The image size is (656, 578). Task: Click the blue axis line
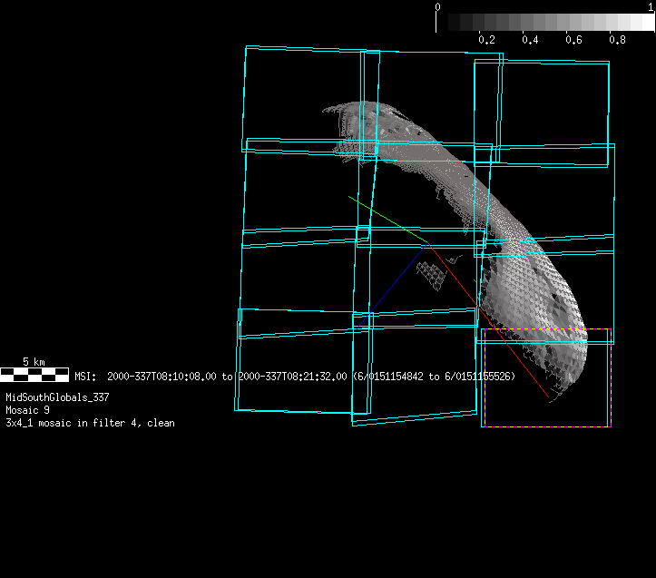pos(392,284)
